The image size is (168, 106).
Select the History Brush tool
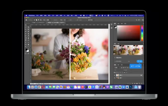(26, 36)
